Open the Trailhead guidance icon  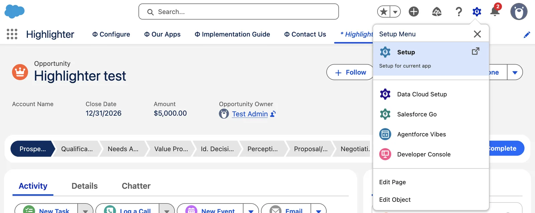click(x=437, y=12)
